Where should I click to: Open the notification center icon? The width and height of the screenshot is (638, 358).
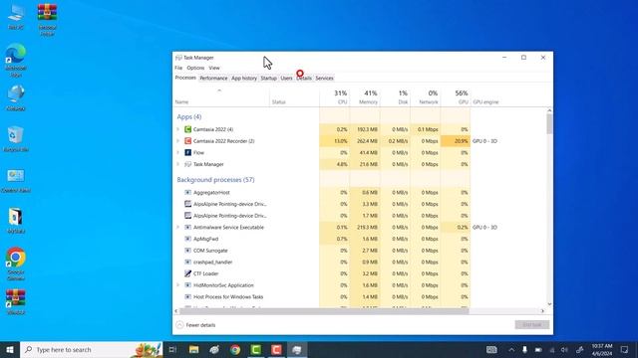[625, 349]
